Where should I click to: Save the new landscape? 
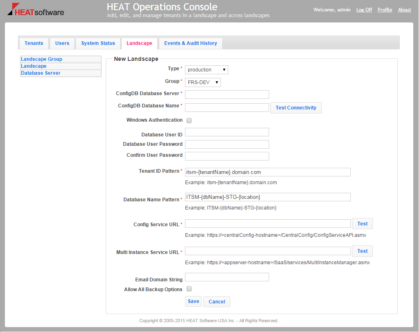[193, 301]
